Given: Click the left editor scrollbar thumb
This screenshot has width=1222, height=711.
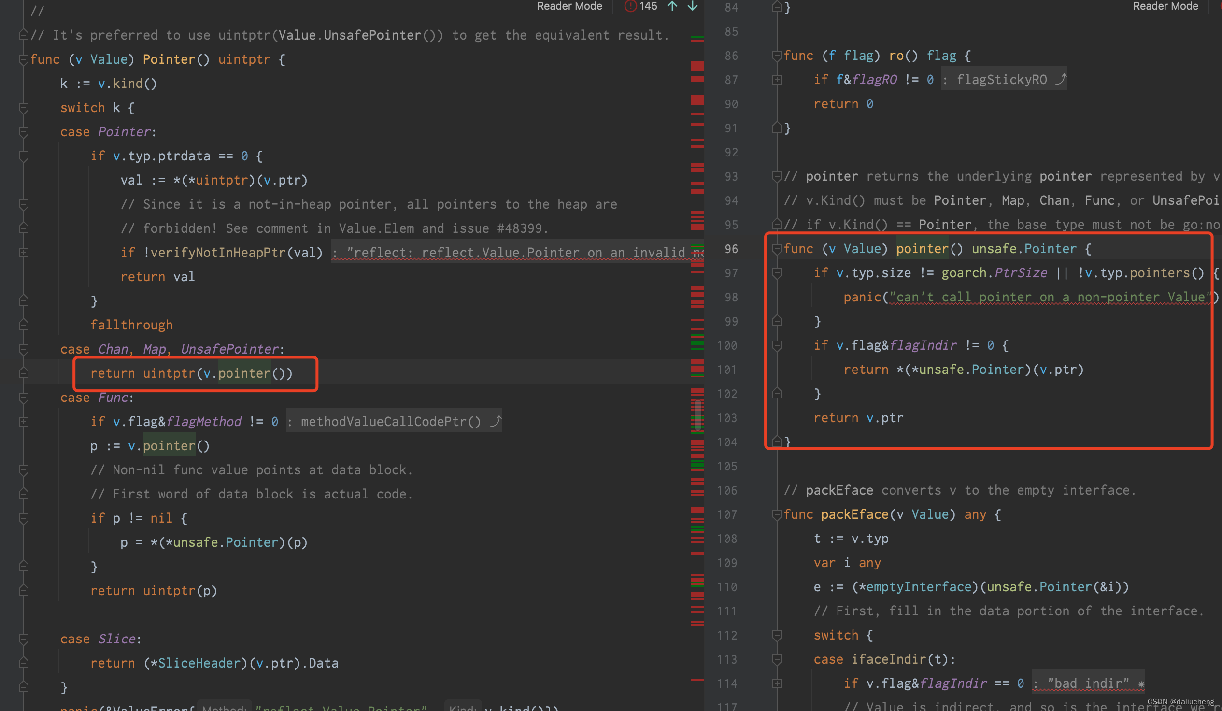Looking at the screenshot, I should (697, 414).
